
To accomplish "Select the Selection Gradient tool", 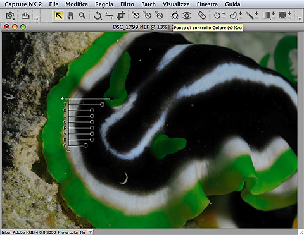I will tap(269, 16).
